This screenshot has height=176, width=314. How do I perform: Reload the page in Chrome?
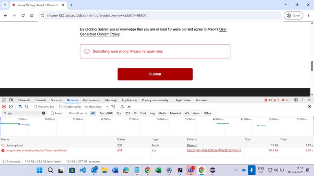[x=23, y=15]
